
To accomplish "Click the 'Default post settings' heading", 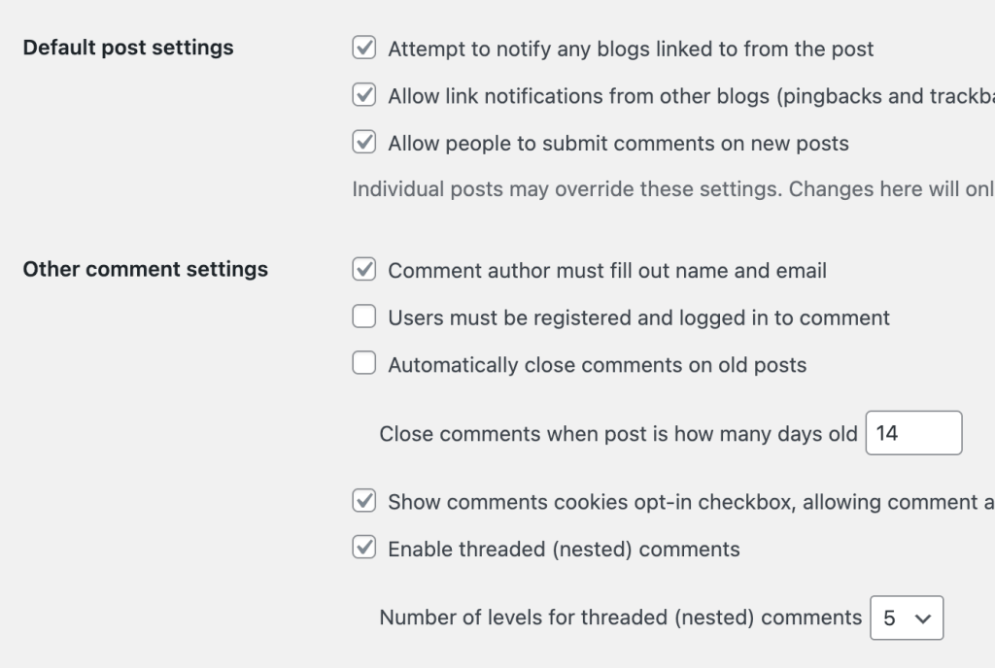I will [x=128, y=48].
